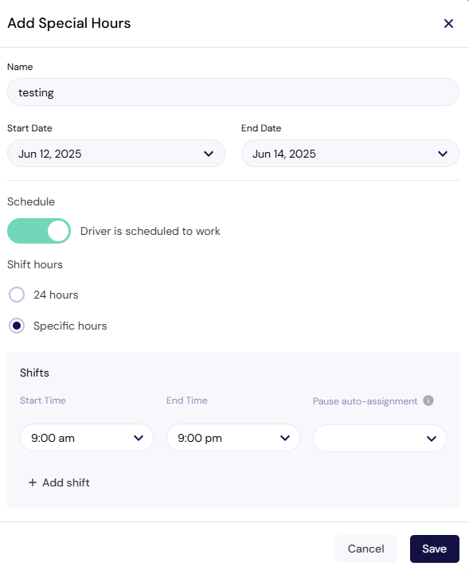Close the Add Special Hours dialog
This screenshot has width=469, height=574.
(x=448, y=23)
